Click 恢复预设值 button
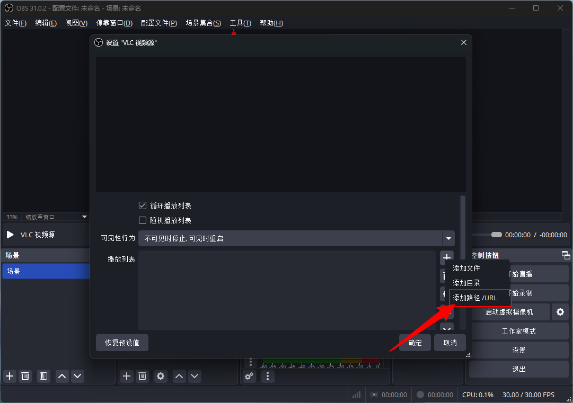This screenshot has width=573, height=403. point(122,343)
